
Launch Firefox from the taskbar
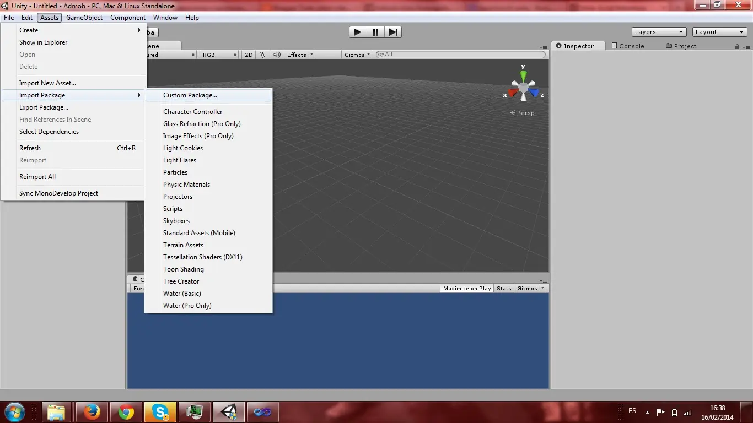tap(92, 412)
